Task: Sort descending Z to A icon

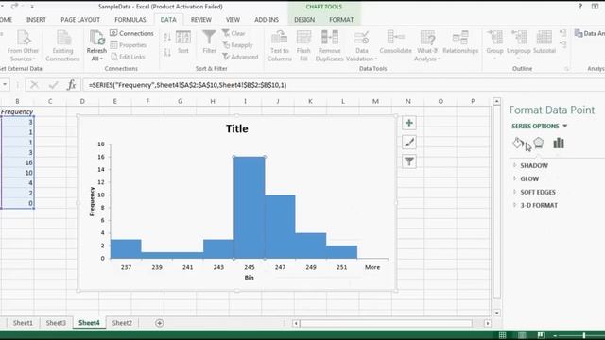Action: (x=167, y=52)
